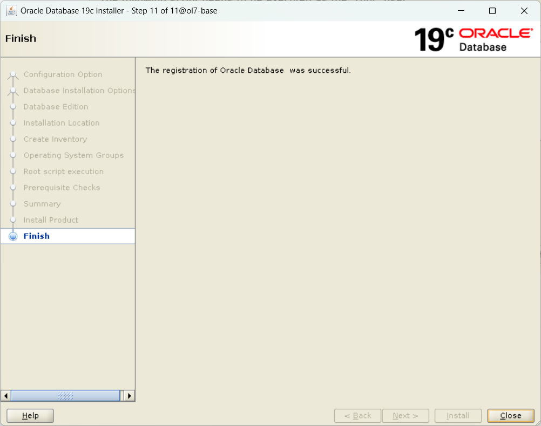Open the Help button
Viewport: 541px width, 426px height.
(x=30, y=416)
